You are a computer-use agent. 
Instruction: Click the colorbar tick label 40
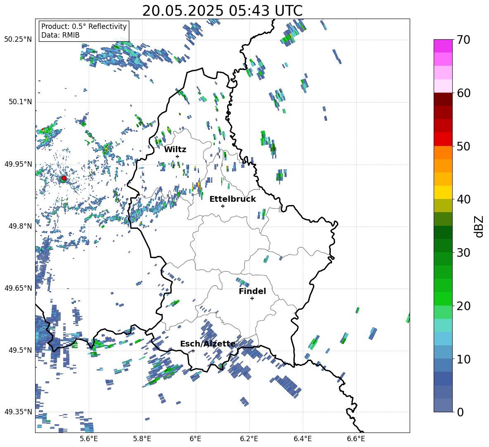[463, 199]
